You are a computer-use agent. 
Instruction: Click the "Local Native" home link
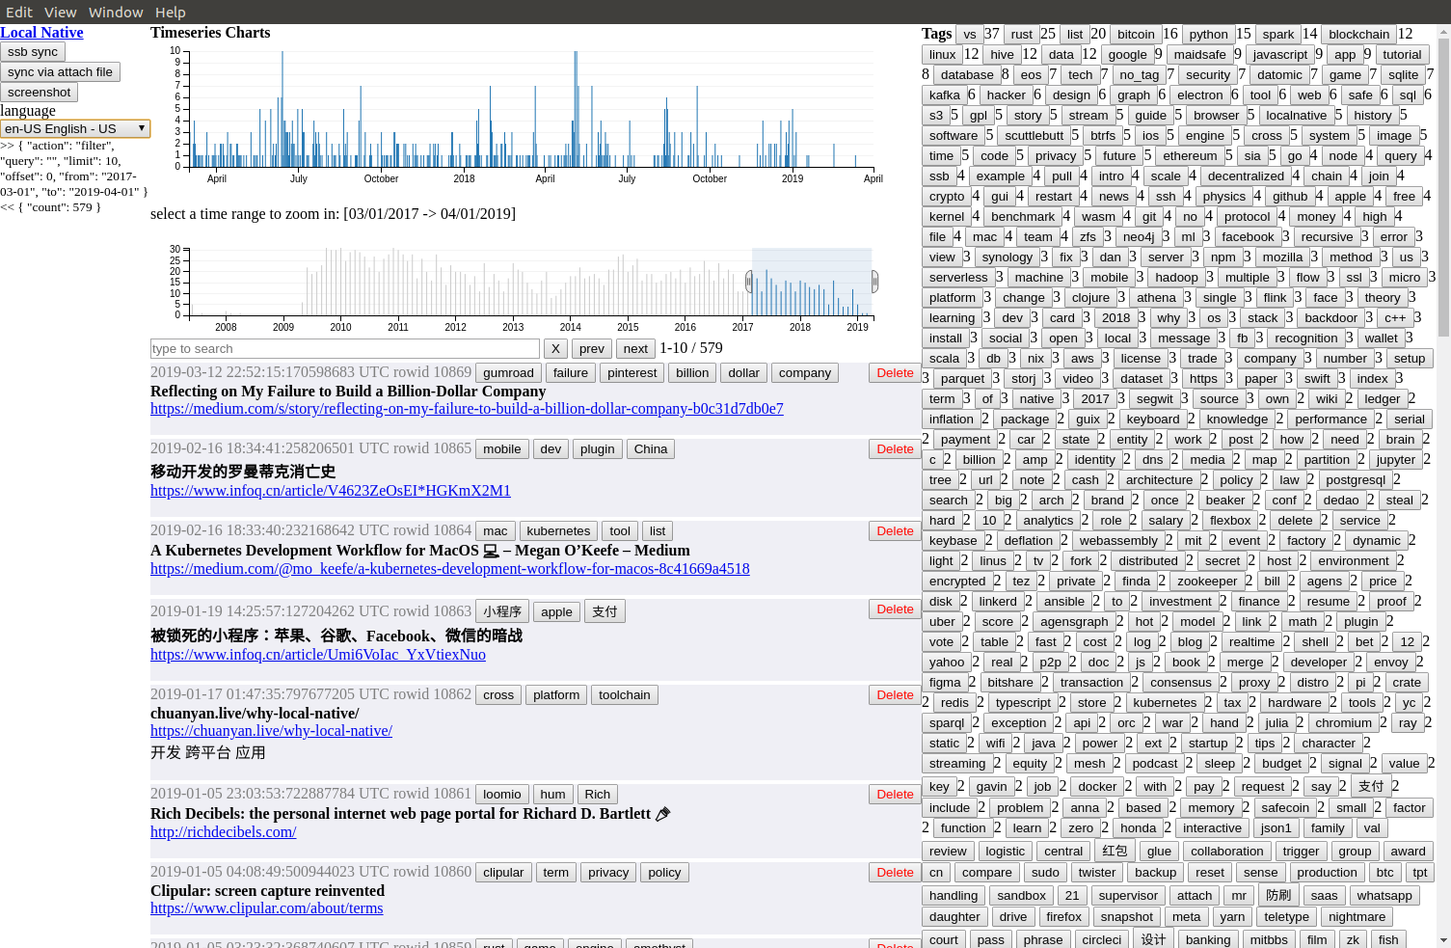click(41, 32)
